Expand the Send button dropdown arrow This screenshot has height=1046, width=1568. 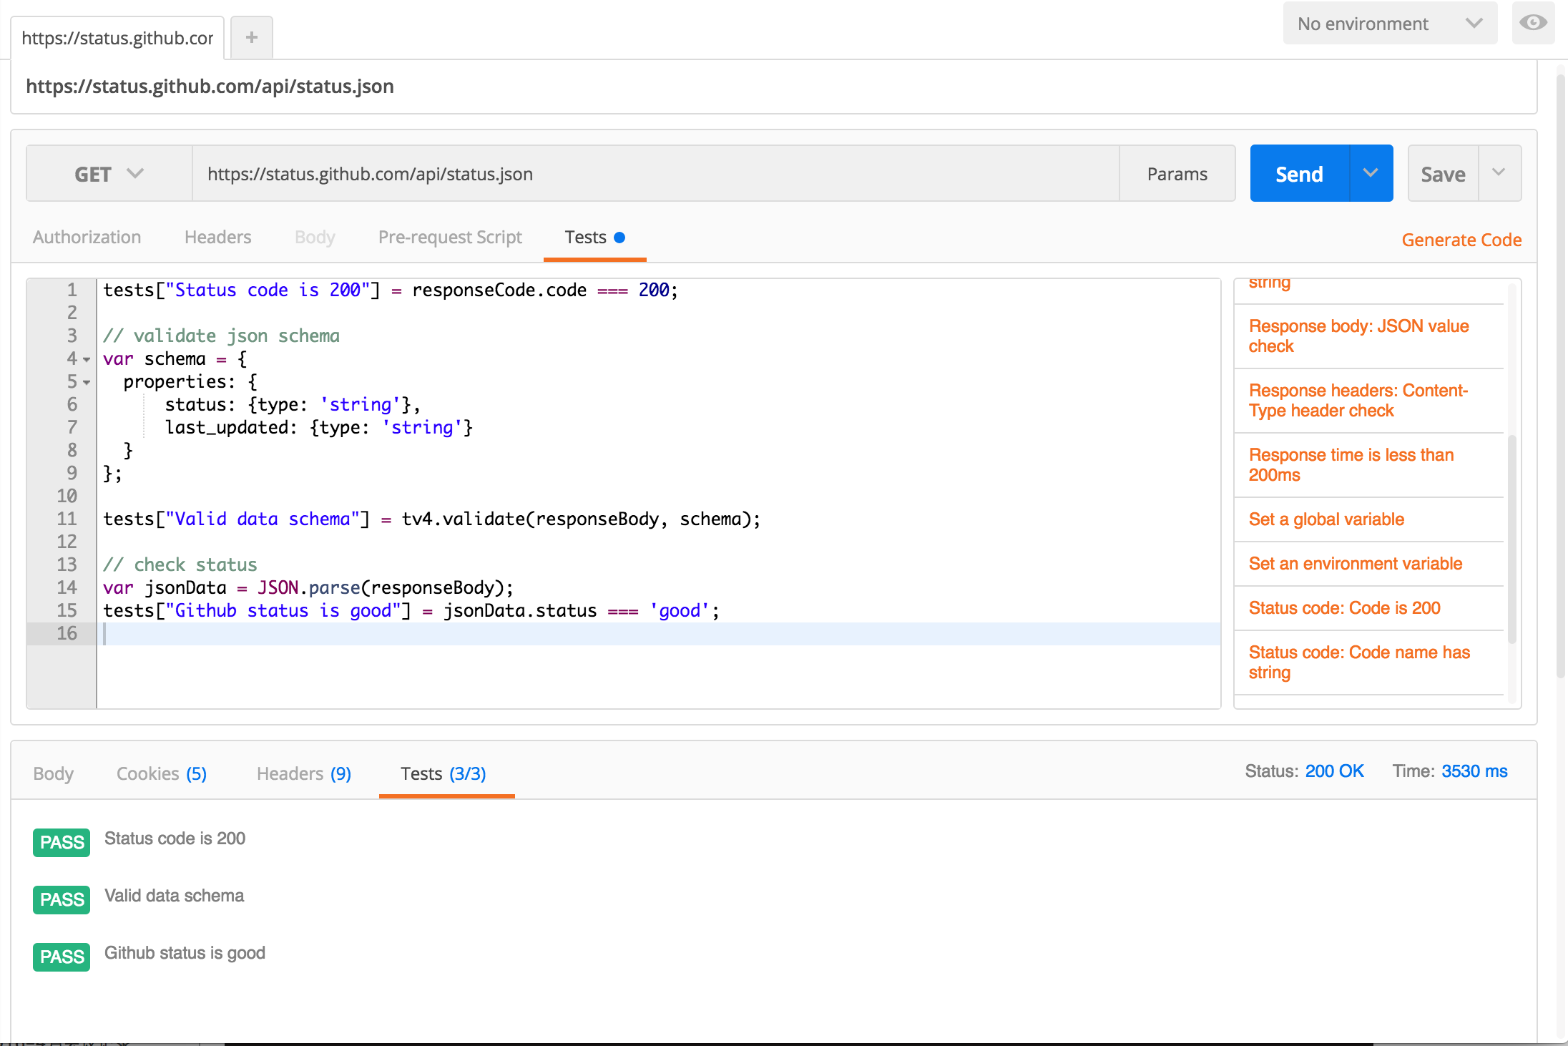click(1371, 173)
